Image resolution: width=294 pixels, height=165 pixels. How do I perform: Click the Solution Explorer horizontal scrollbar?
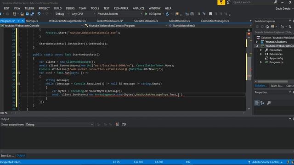point(272,82)
